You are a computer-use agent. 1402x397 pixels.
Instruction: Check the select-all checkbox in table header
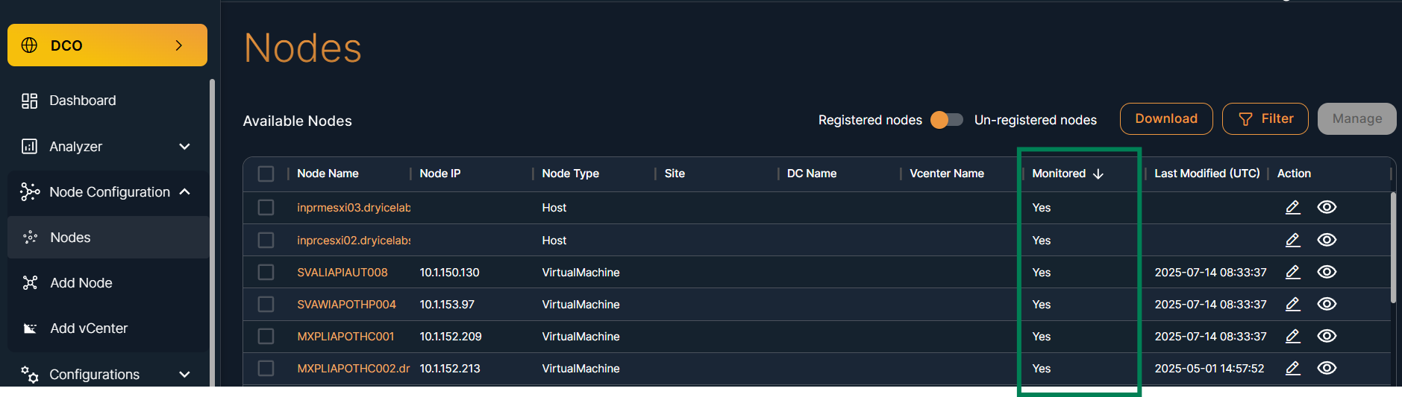click(266, 174)
